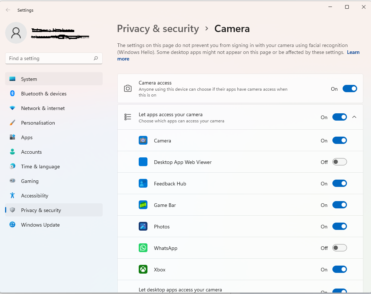Enable camera access for WhatsApp

[x=339, y=248]
